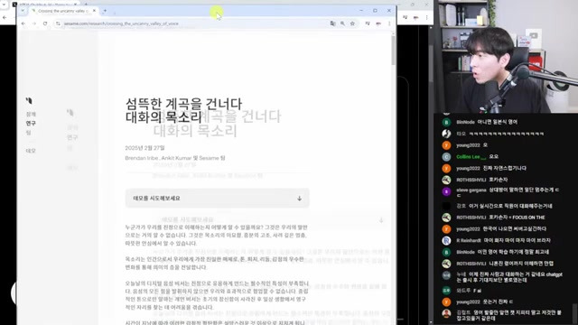Click chat message '이거 실시간으로 직원이 대화해주는거네'
Image resolution: width=578 pixels, height=325 pixels.
pos(510,206)
